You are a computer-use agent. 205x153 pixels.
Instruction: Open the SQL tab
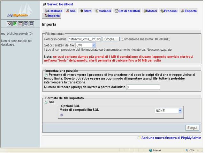pos(71,11)
